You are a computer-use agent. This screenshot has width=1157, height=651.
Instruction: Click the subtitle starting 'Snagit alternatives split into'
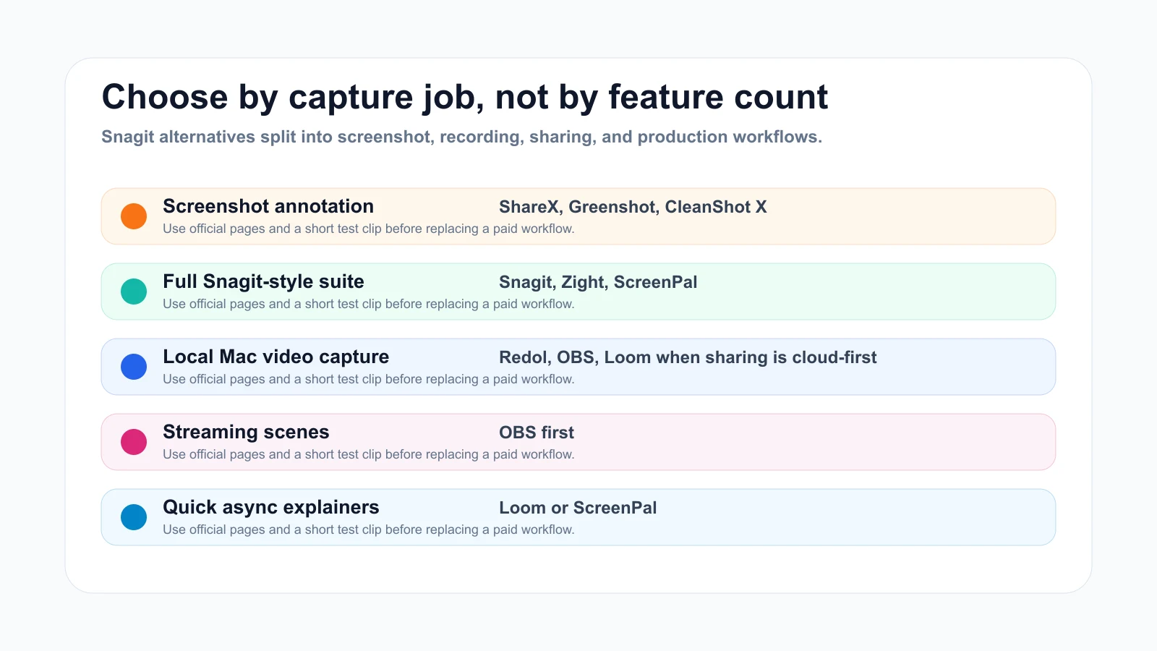[x=461, y=137]
